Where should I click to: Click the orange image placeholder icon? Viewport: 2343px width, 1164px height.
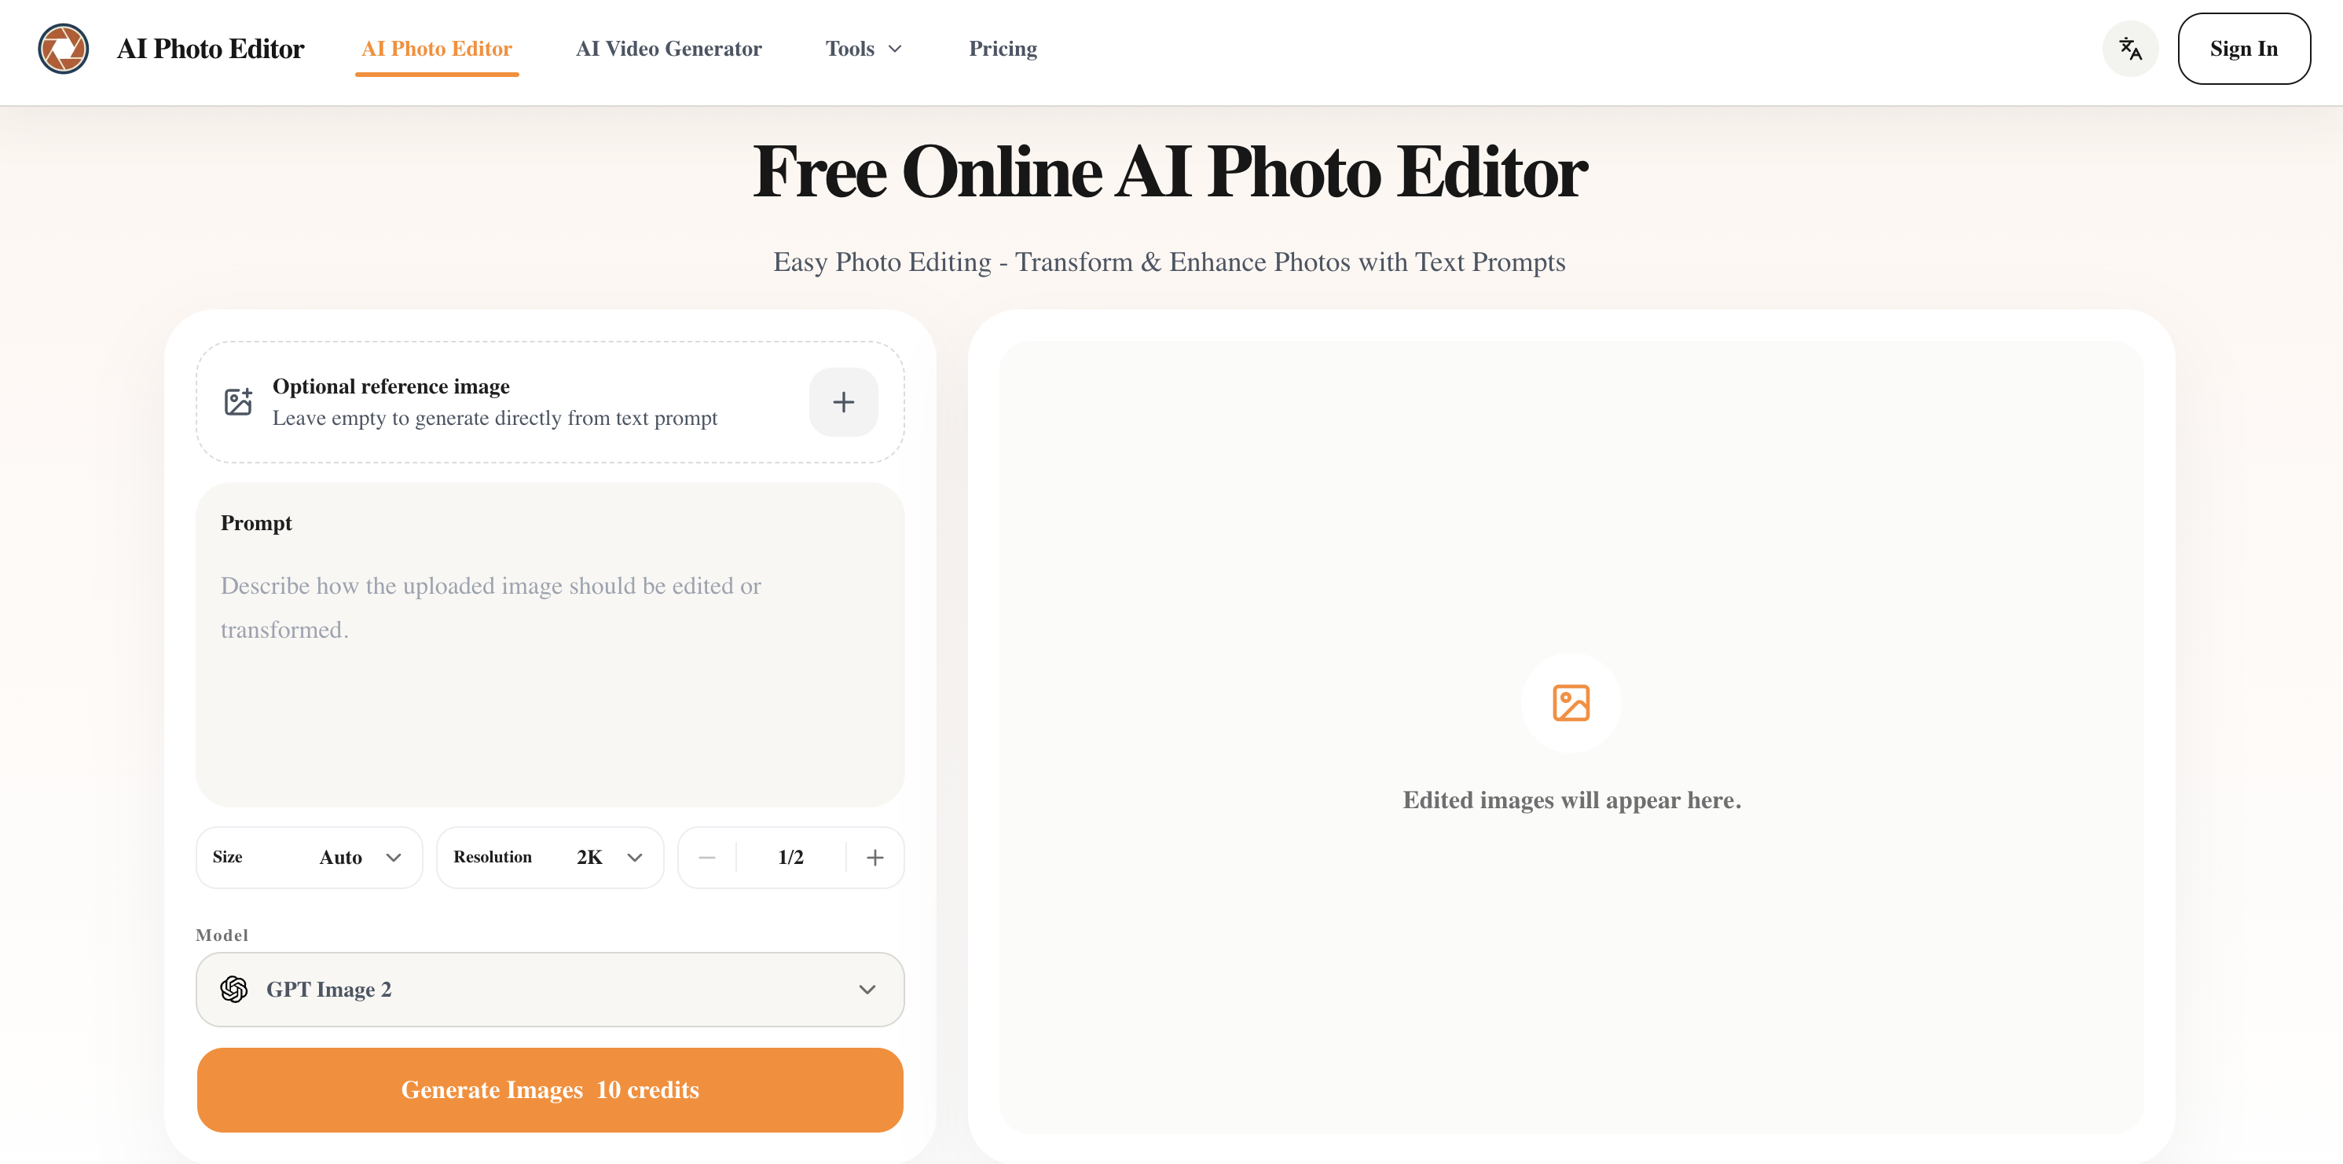click(1571, 703)
